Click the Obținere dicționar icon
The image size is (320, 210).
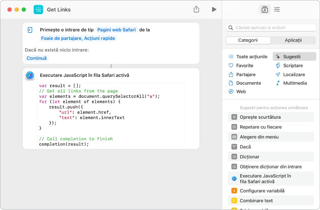pyautogui.click(x=234, y=167)
